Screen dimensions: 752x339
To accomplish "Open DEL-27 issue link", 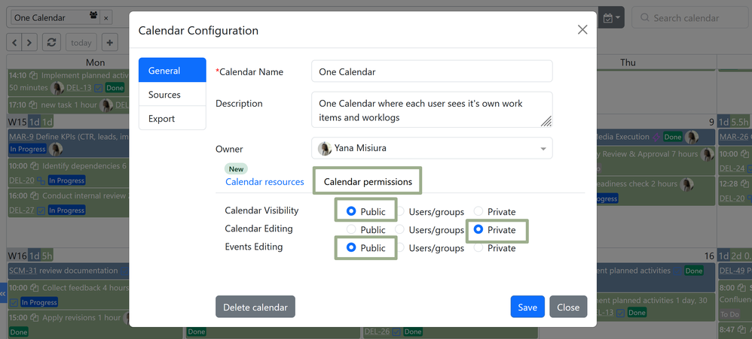I will (x=22, y=210).
